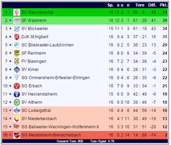Open SG Ballweiler-Wecklingen-Wolfersheim II entry
Image resolution: width=171 pixels, height=145 pixels.
point(60,127)
